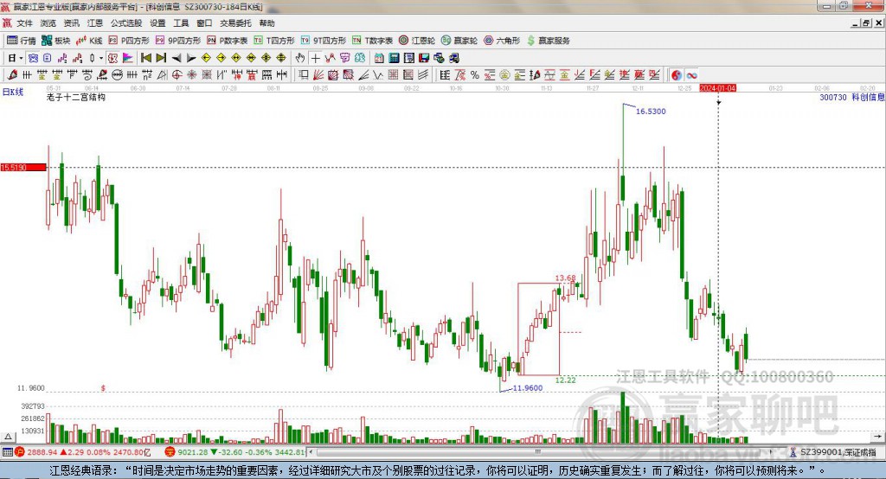The width and height of the screenshot is (886, 479).
Task: Open the 行情 market quotes view
Action: (x=22, y=40)
